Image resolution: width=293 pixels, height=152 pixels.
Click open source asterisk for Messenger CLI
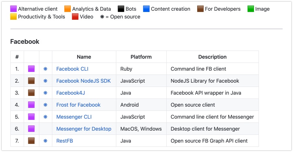[45, 117]
